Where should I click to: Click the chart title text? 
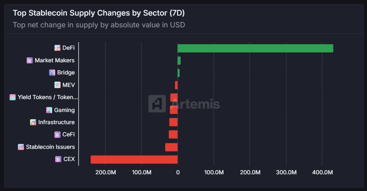point(99,13)
